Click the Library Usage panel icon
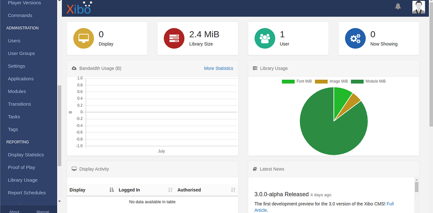The width and height of the screenshot is (433, 213). click(x=255, y=68)
